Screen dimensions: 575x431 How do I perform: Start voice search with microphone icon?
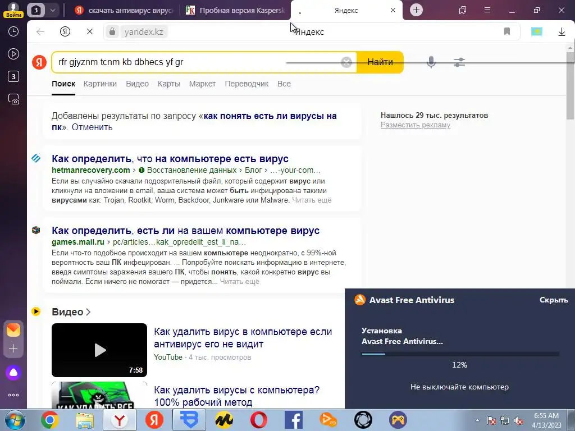click(x=431, y=62)
